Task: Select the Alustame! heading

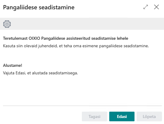Action: pyautogui.click(x=13, y=65)
